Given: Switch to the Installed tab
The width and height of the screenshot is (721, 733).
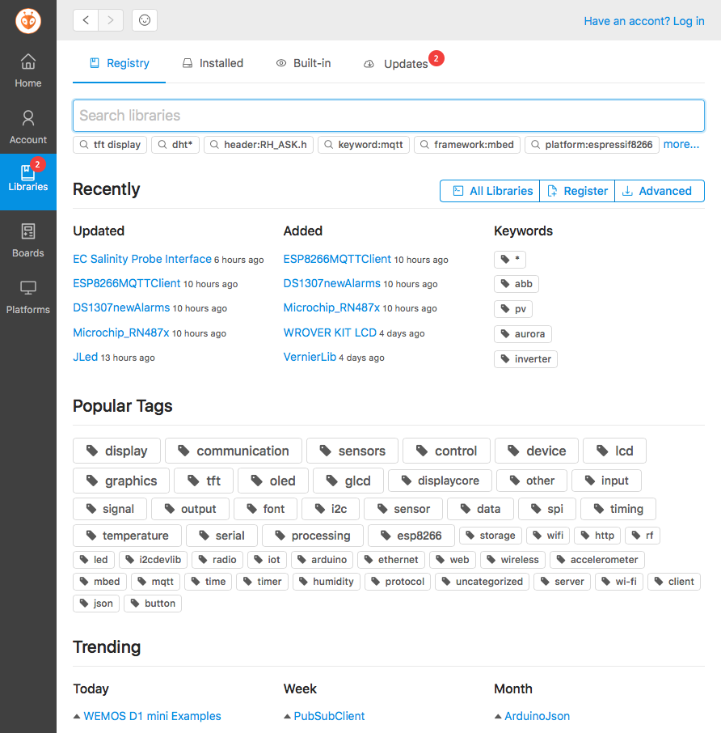Looking at the screenshot, I should (x=213, y=63).
